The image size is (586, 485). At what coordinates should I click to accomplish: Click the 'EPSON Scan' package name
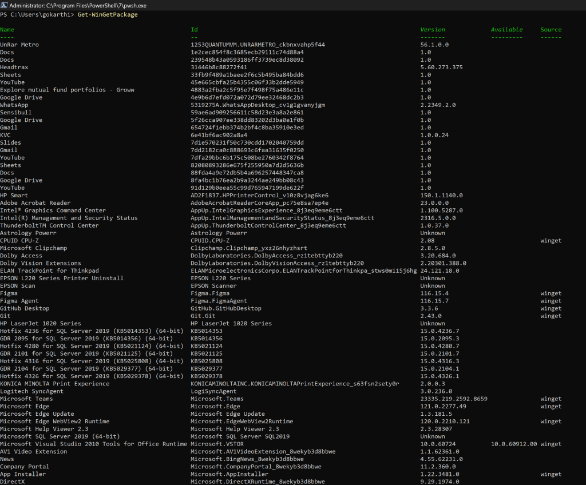[x=18, y=286]
